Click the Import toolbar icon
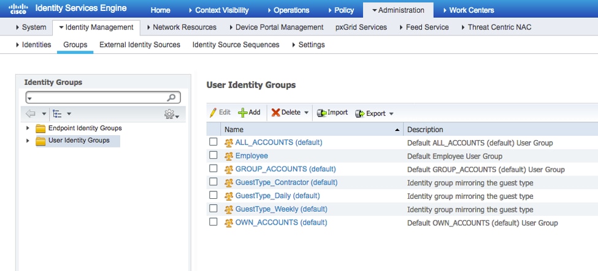 [321, 113]
